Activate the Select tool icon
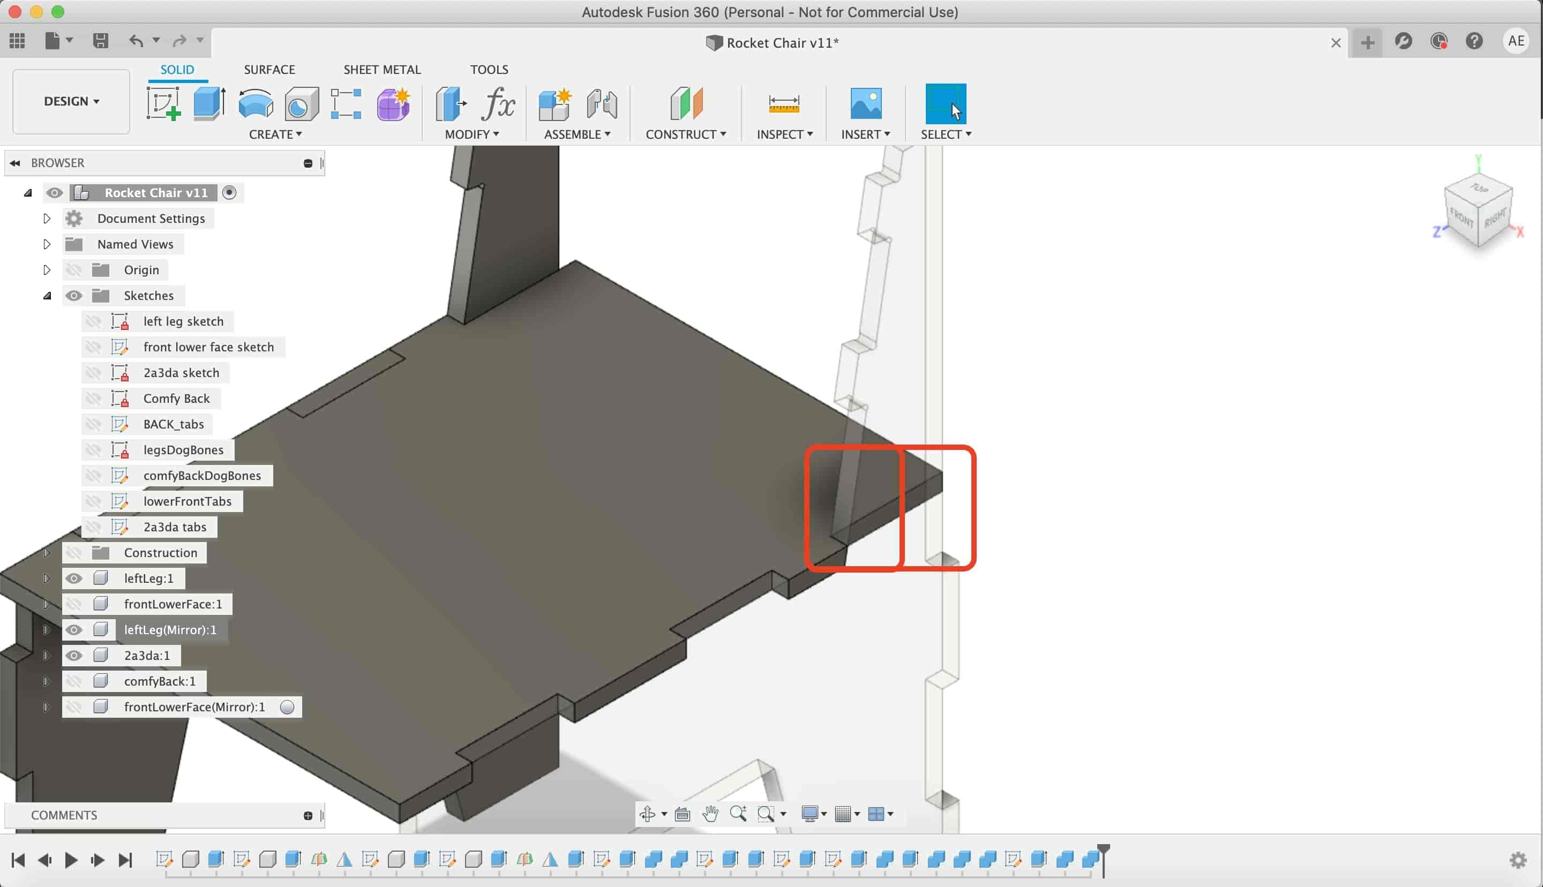 click(x=946, y=103)
